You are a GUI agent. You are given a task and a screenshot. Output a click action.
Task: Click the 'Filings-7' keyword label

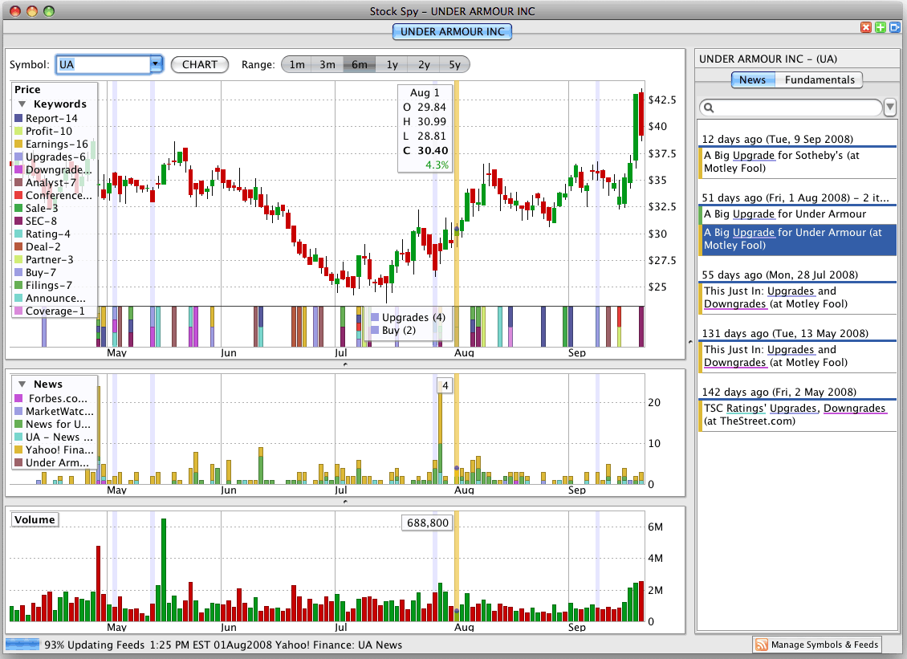[49, 285]
